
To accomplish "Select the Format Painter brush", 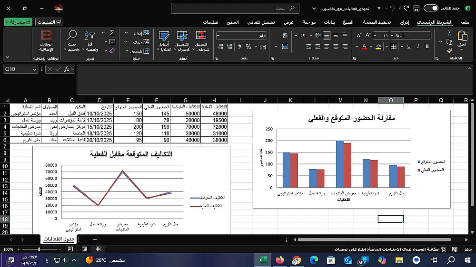I will pos(450,51).
